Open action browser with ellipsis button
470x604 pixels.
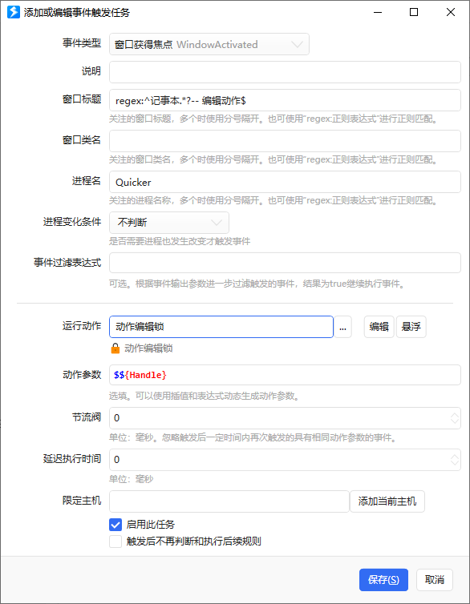click(342, 327)
